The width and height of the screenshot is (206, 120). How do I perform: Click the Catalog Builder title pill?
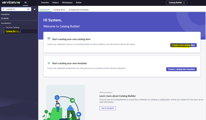[x=177, y=3]
